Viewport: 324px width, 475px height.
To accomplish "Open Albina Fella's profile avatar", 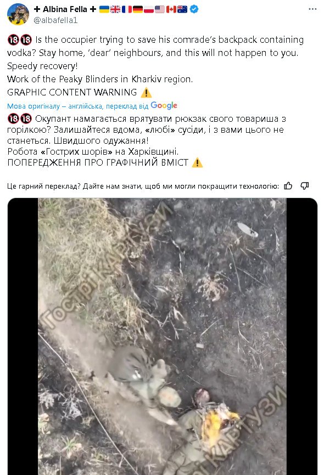I will tap(18, 14).
